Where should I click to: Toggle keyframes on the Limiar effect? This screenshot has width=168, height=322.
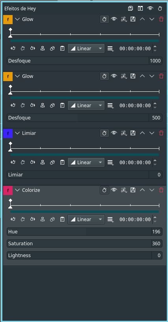105,133
